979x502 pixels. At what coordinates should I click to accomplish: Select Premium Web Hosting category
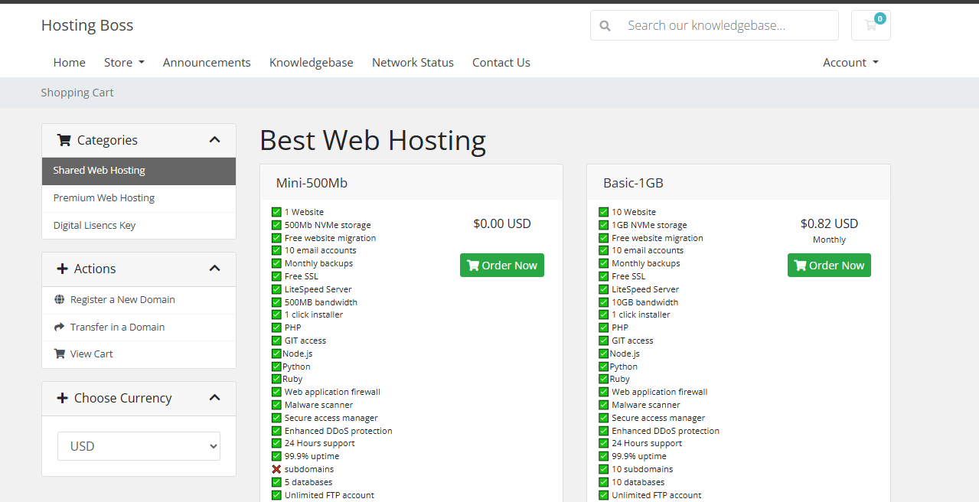pyautogui.click(x=139, y=198)
